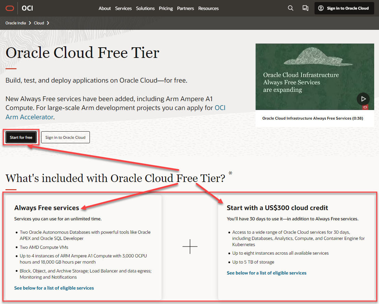Image resolution: width=379 pixels, height=304 pixels.
Task: Click What's included with Oracle Cloud heading
Action: (115, 179)
